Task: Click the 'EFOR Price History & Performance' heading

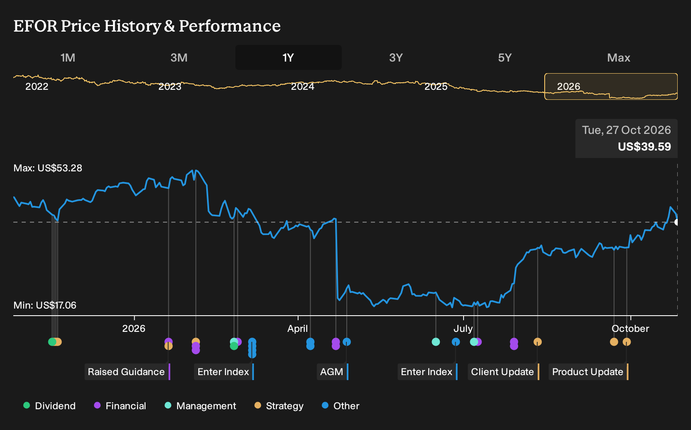Action: click(x=147, y=26)
